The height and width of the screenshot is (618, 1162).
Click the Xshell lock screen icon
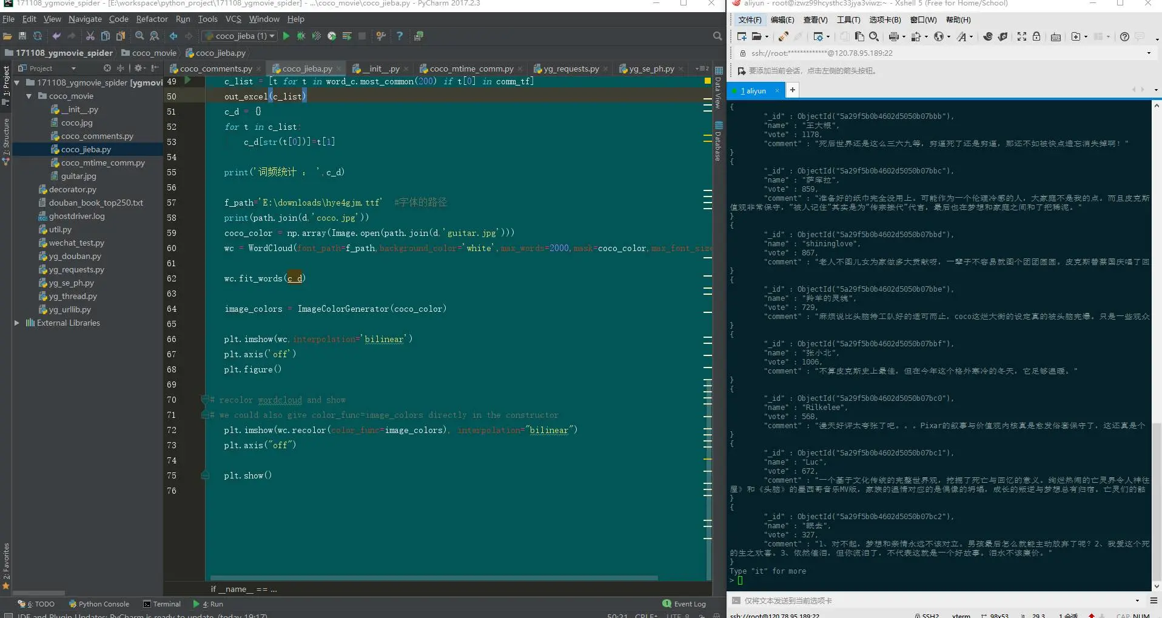[1036, 37]
